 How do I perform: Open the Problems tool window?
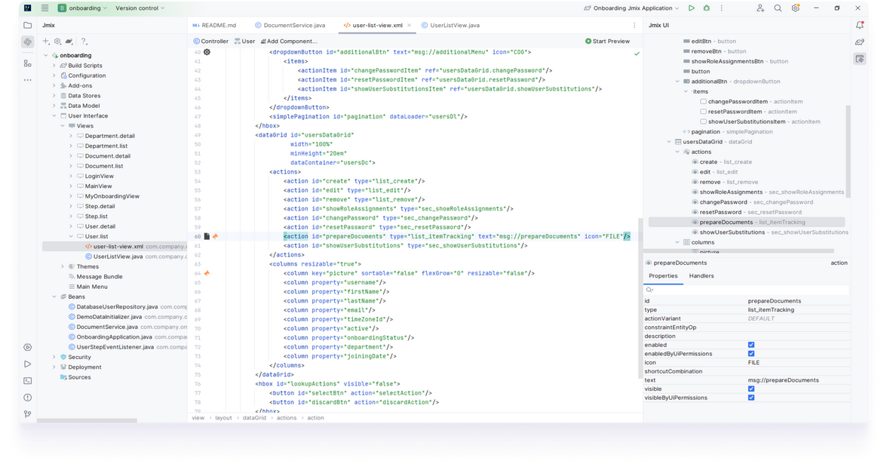point(27,398)
